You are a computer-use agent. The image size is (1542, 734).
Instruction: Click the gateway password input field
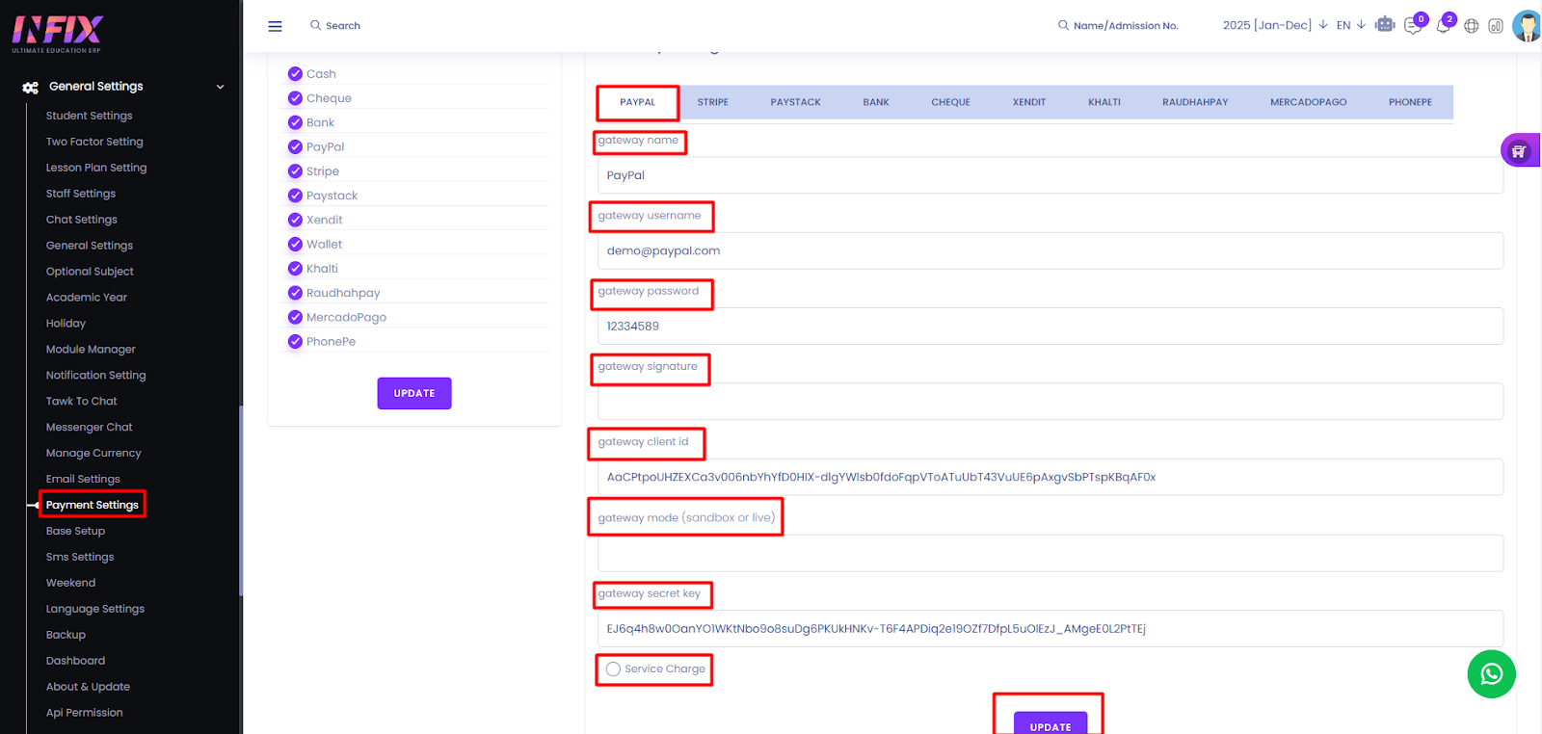(x=1050, y=326)
